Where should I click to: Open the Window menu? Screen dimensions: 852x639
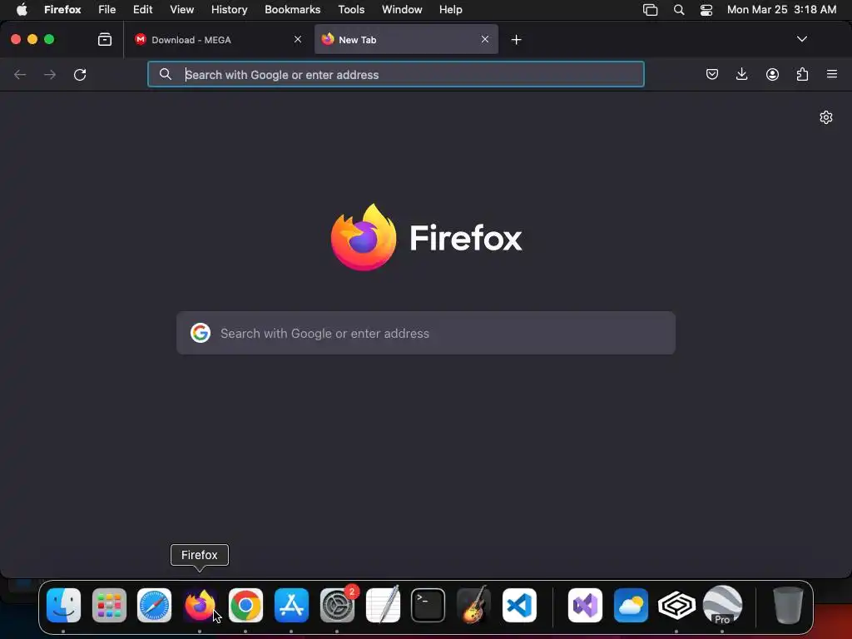pos(402,10)
